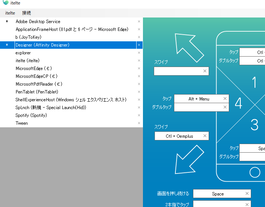This screenshot has width=265, height=207.
Task: Clear the 2本指でタップ shortcut field
Action: 247,204
